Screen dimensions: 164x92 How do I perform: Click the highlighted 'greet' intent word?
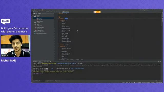click(66, 18)
